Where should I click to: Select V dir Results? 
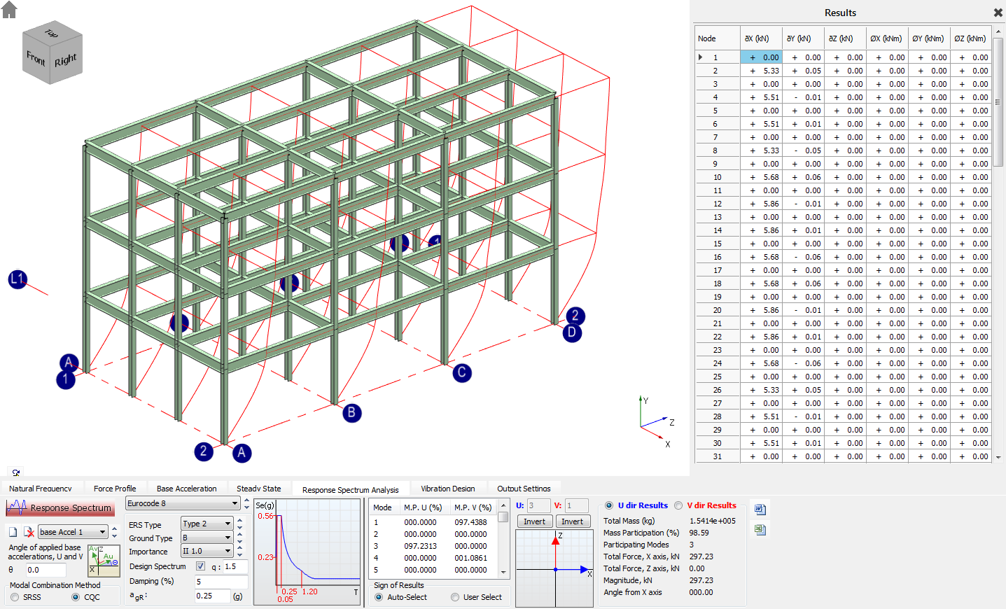[x=677, y=505]
